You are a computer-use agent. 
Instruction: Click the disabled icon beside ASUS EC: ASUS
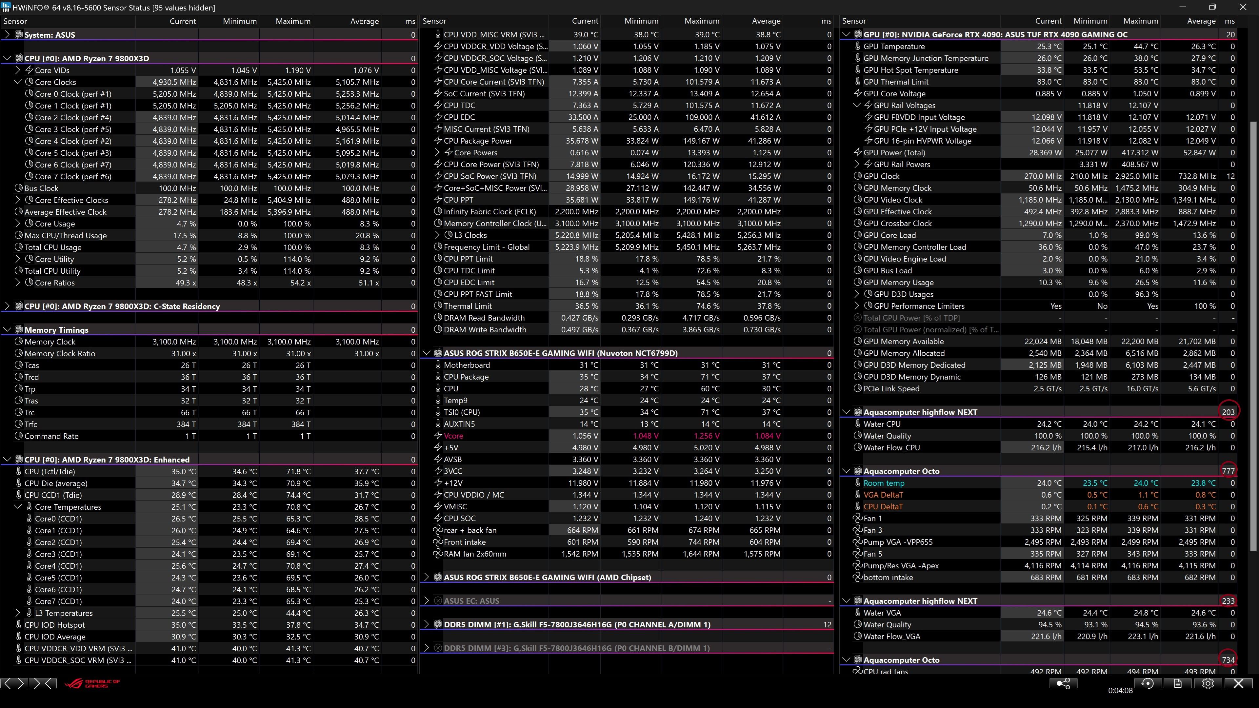click(438, 600)
